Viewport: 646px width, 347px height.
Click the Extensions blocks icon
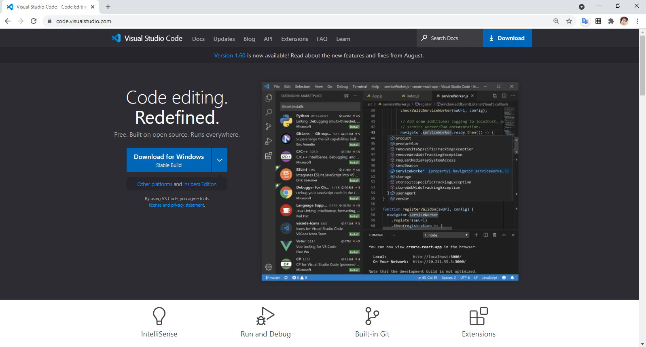click(479, 316)
